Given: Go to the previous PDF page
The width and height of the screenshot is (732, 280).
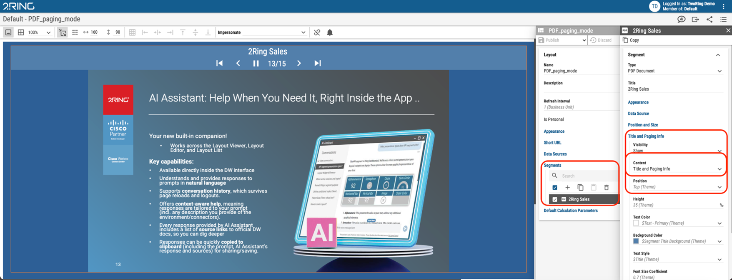Looking at the screenshot, I should click(238, 63).
